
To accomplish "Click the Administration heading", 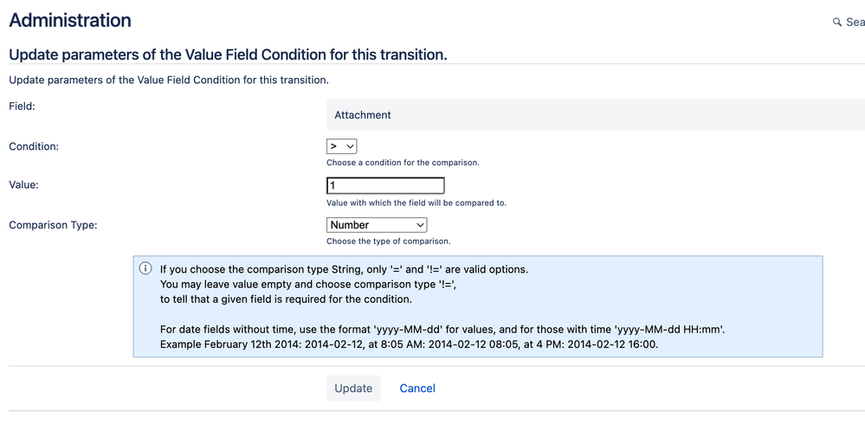I will 70,20.
